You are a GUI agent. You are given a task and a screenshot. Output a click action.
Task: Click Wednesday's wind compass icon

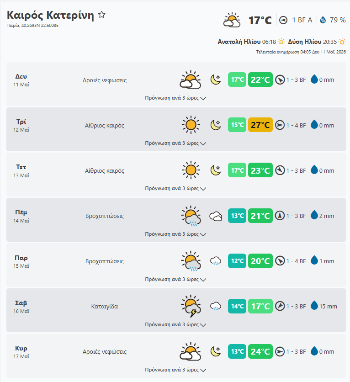click(280, 170)
